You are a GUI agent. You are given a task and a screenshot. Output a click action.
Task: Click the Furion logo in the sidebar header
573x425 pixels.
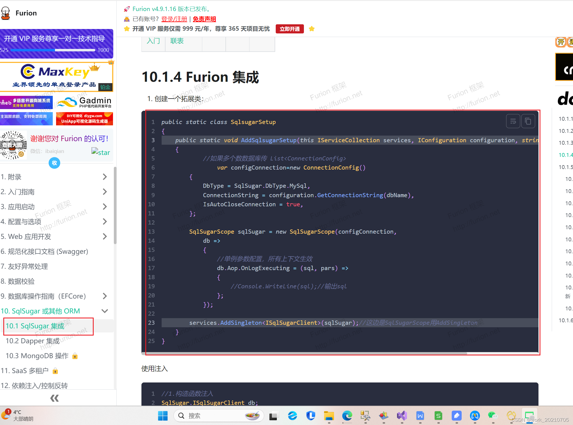[6, 12]
